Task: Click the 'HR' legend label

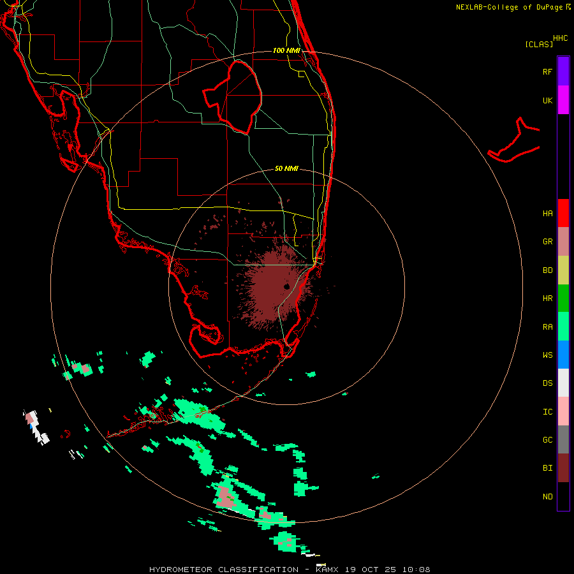Action: [x=547, y=298]
